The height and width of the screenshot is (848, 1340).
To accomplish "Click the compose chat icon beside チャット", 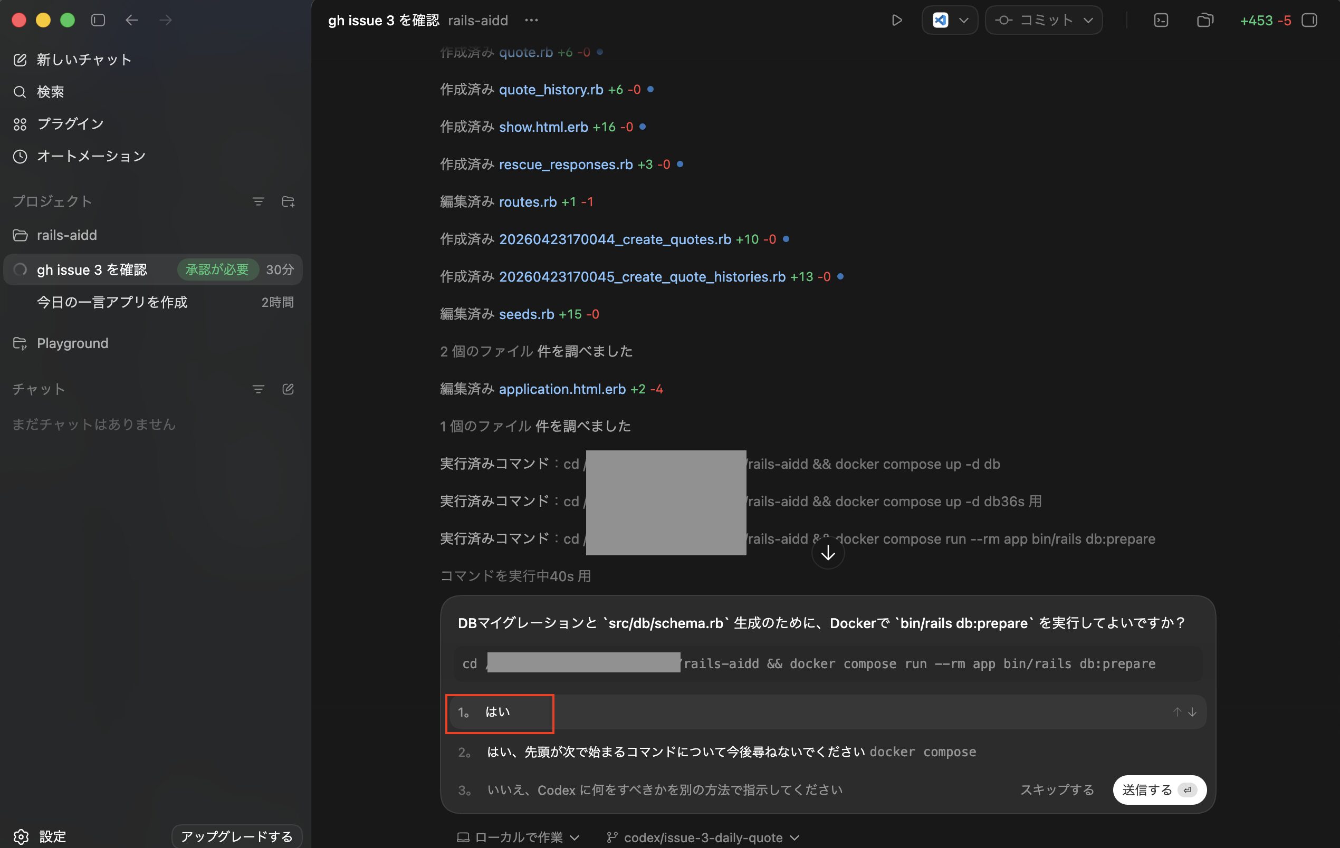I will (x=288, y=389).
